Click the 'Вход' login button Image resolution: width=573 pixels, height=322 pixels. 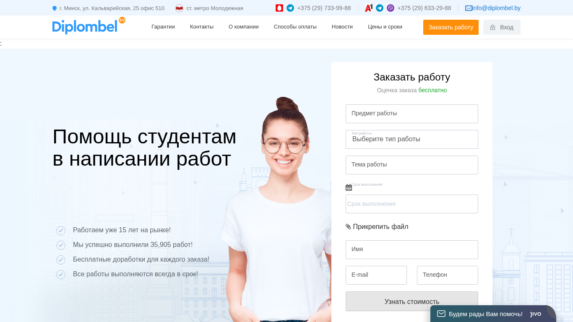[x=502, y=27]
